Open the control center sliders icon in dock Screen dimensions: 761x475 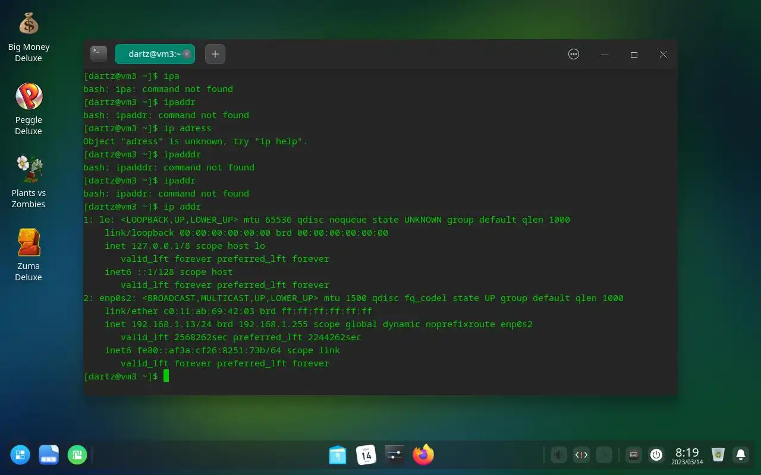coord(395,455)
